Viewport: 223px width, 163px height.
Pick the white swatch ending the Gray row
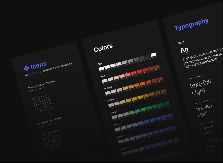coord(154,55)
